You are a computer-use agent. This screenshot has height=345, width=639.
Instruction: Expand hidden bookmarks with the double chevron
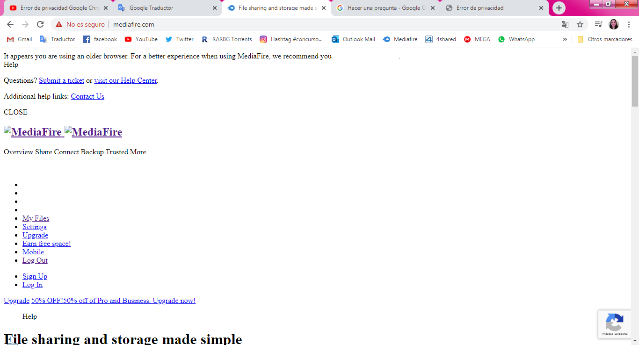pyautogui.click(x=565, y=39)
